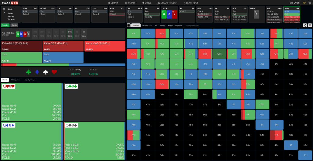This screenshot has width=313, height=161.
Task: Select Bet 4.6 (70%) for BTN
Action: coord(204,17)
